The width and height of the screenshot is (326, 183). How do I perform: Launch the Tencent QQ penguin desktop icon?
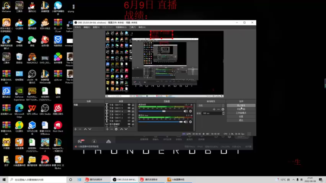tap(32, 7)
